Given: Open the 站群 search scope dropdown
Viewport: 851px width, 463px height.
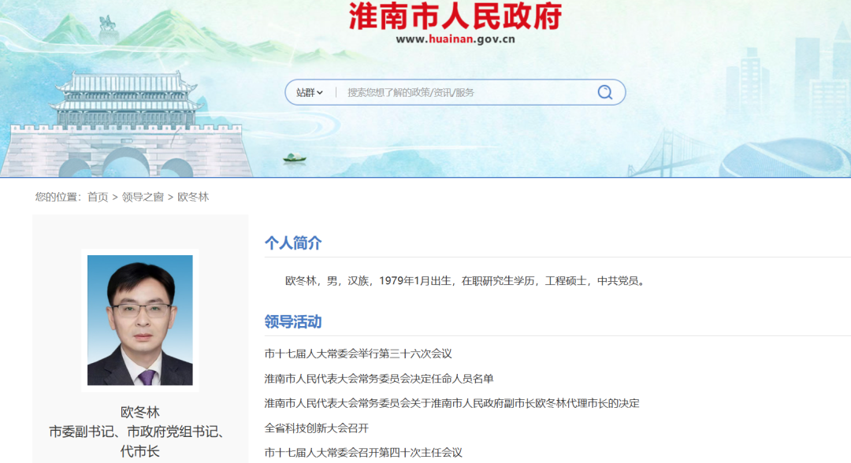Looking at the screenshot, I should click(310, 93).
